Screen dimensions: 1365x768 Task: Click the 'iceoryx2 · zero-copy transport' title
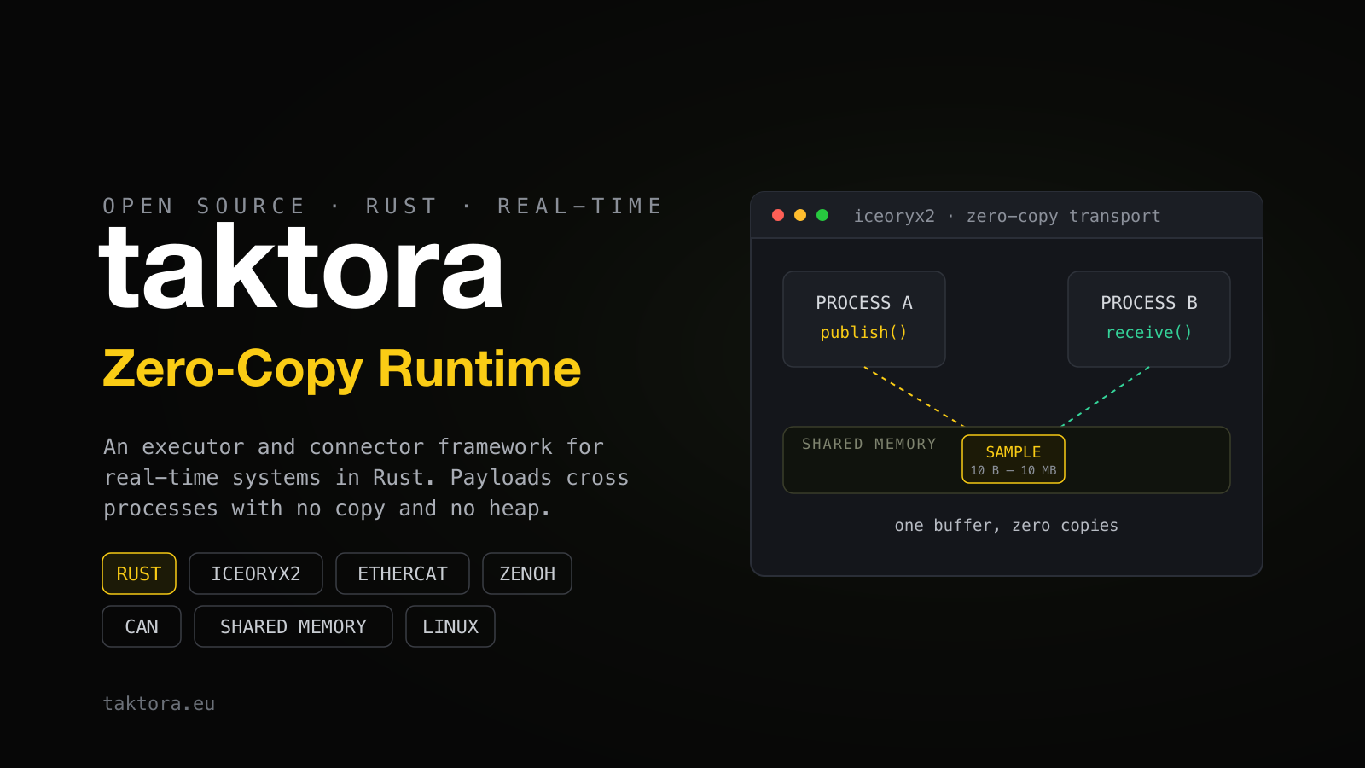click(x=1008, y=216)
